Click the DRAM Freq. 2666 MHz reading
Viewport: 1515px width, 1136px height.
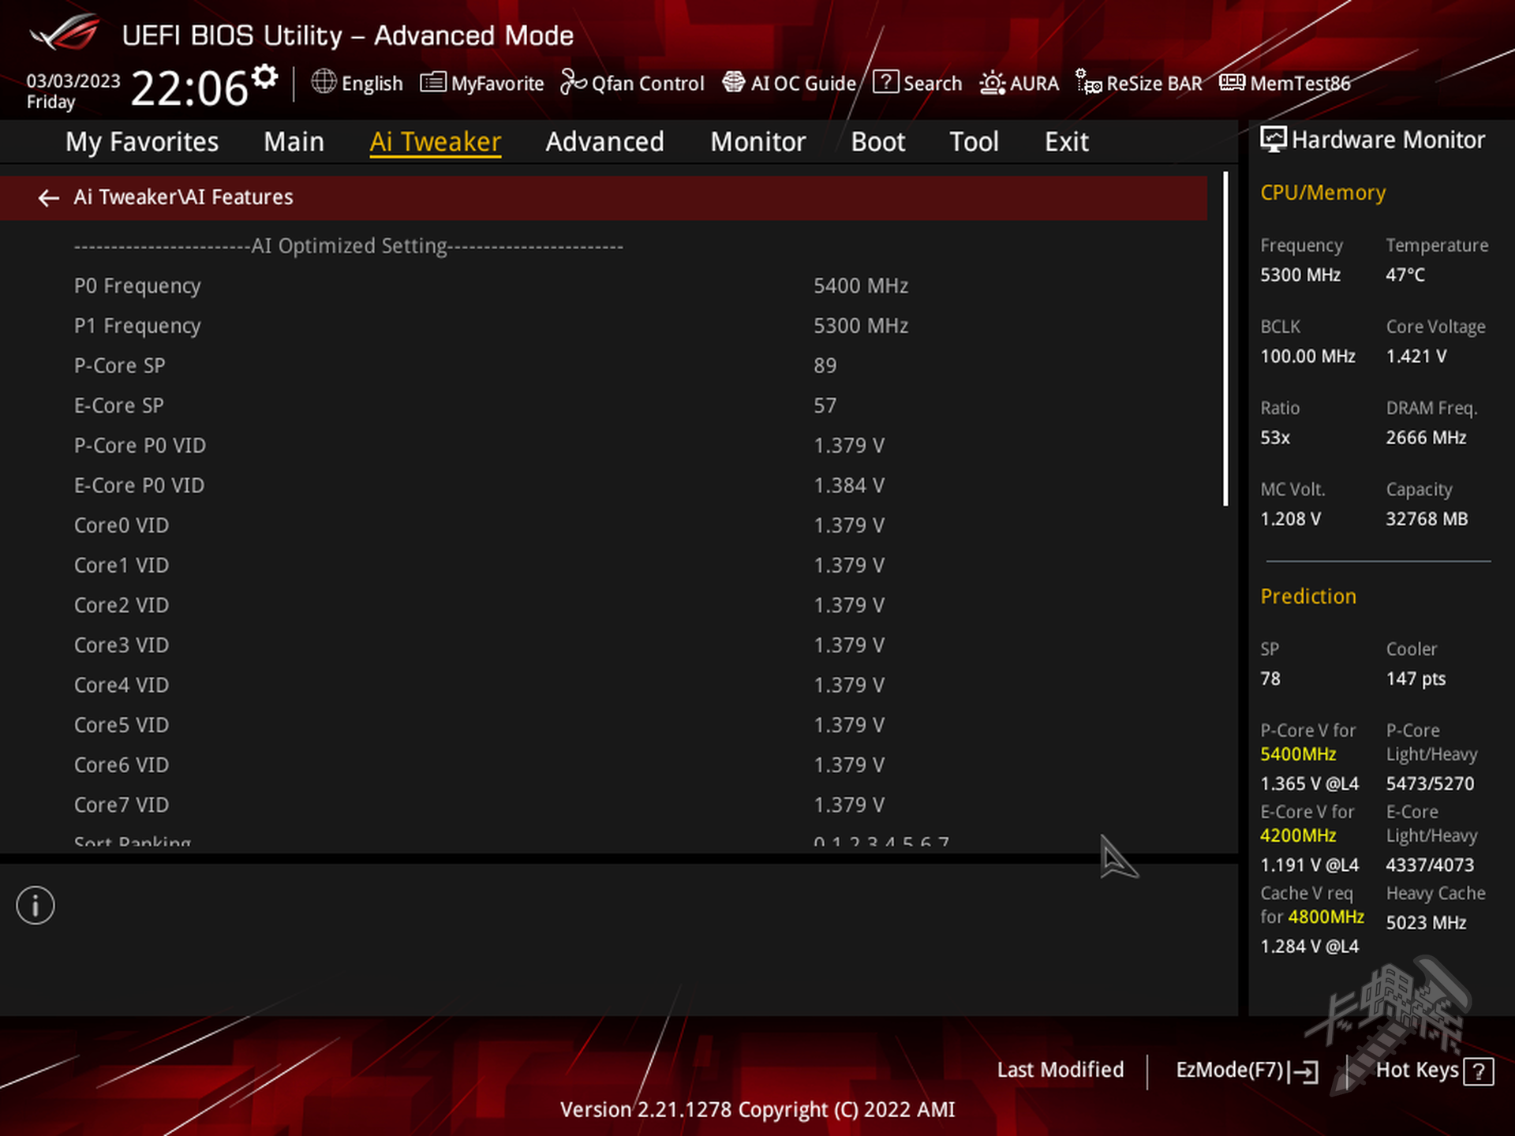click(x=1426, y=438)
